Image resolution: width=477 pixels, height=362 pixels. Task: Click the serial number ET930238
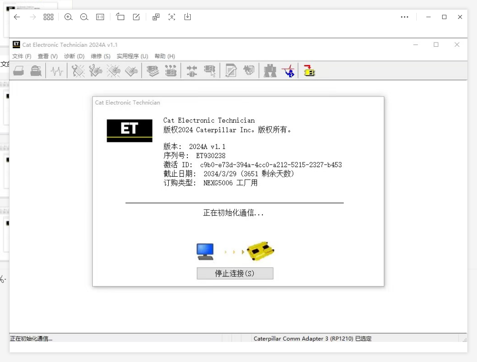[210, 156]
